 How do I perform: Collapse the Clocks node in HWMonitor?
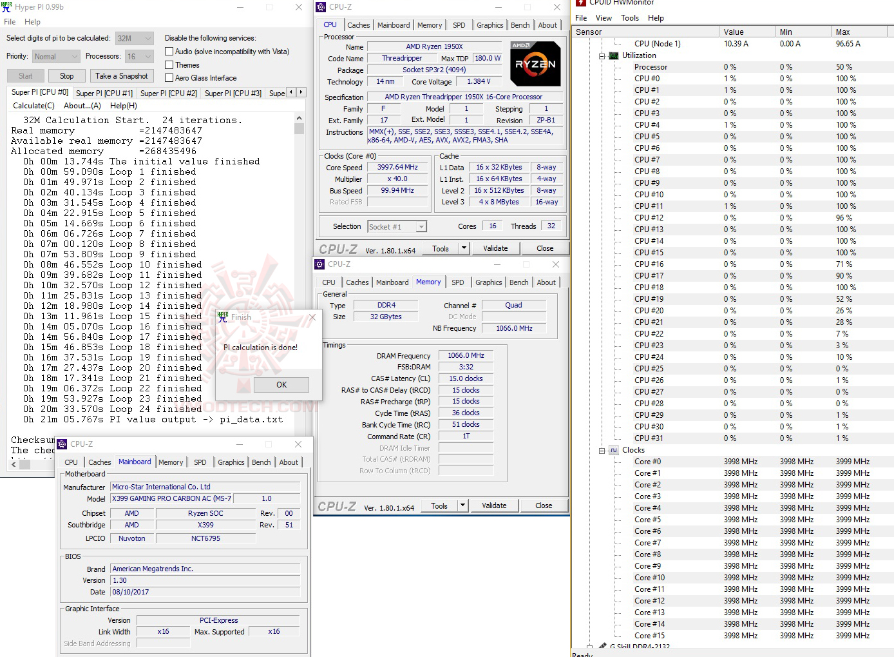click(x=602, y=451)
